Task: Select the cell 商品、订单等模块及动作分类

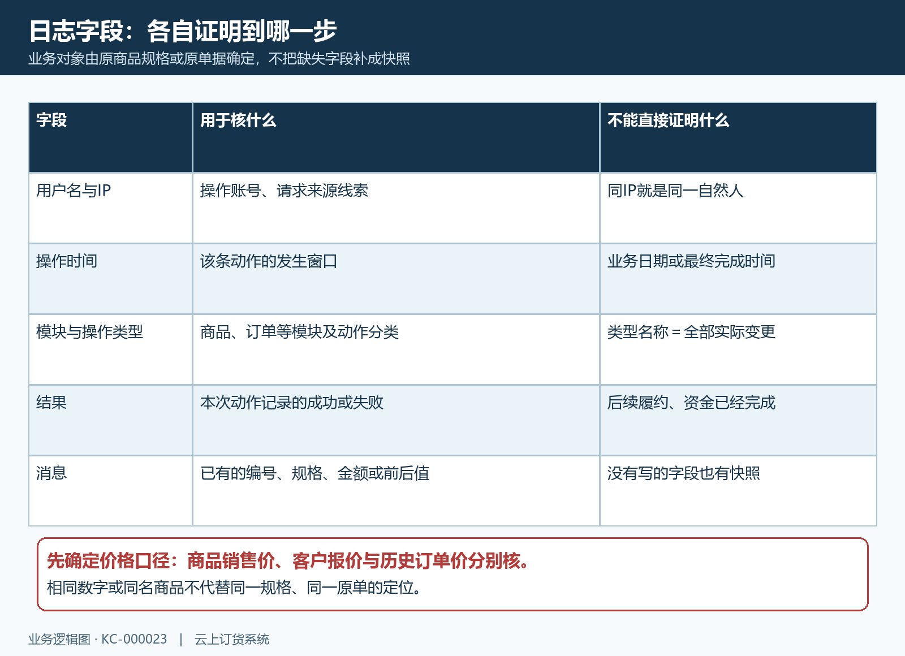Action: click(x=396, y=349)
